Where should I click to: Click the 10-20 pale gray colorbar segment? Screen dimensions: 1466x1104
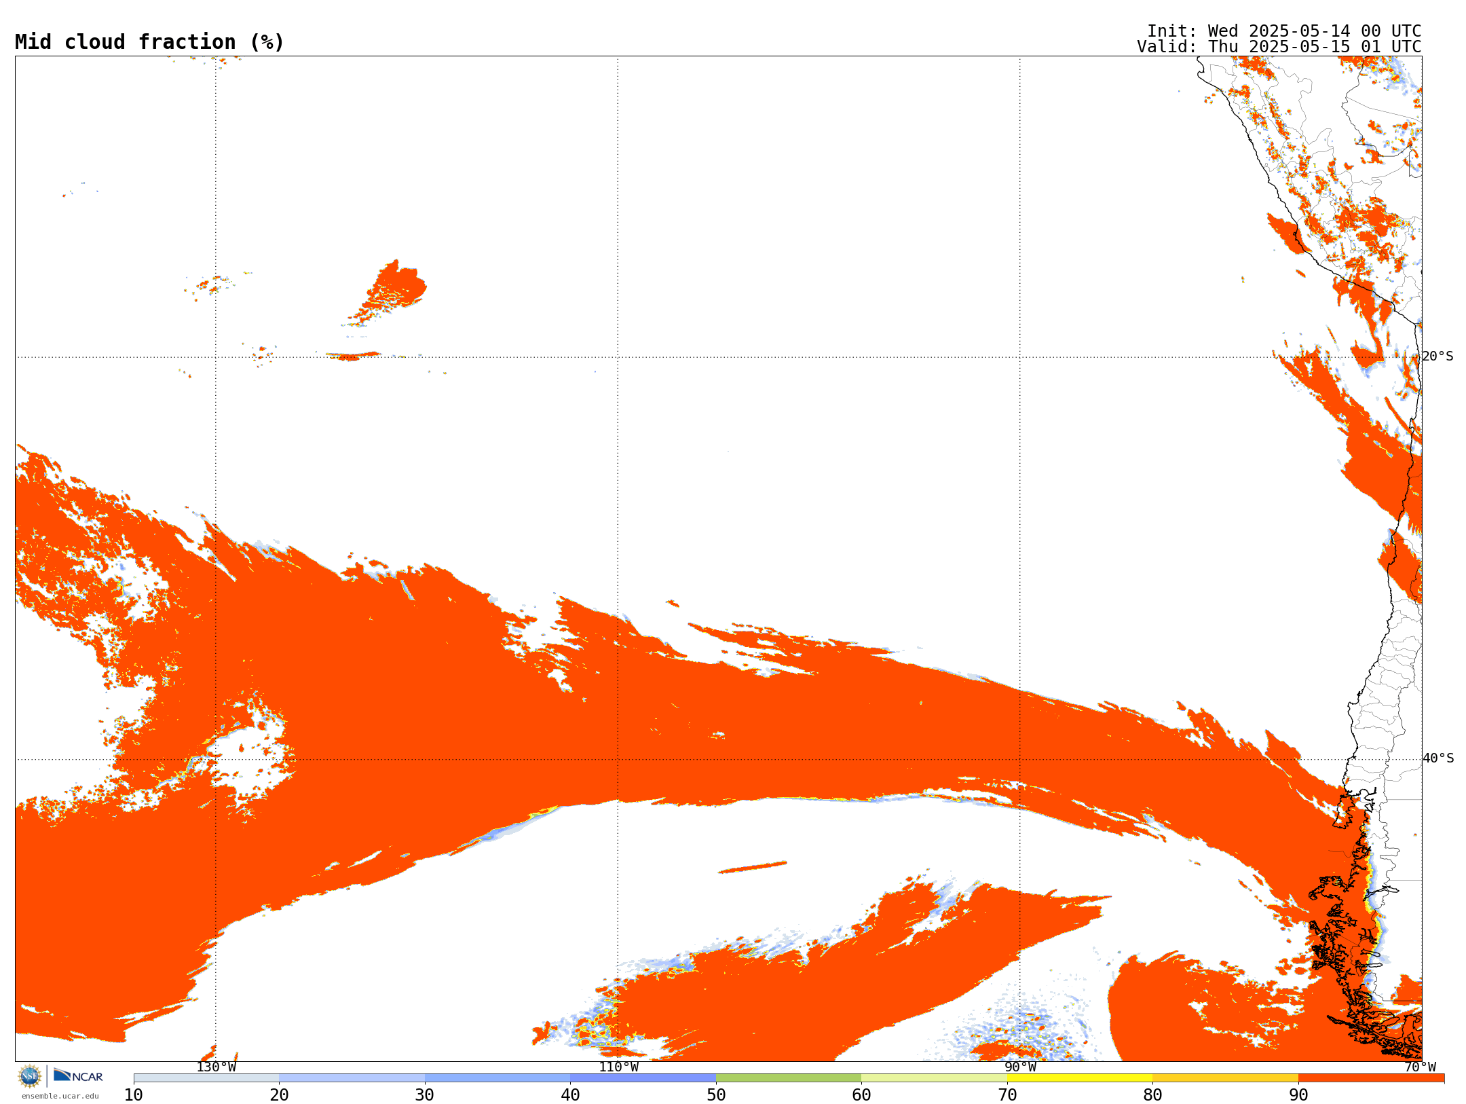(x=206, y=1078)
